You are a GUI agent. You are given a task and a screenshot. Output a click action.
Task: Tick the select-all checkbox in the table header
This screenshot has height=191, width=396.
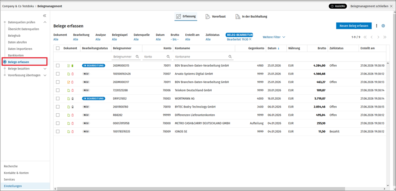click(x=58, y=48)
